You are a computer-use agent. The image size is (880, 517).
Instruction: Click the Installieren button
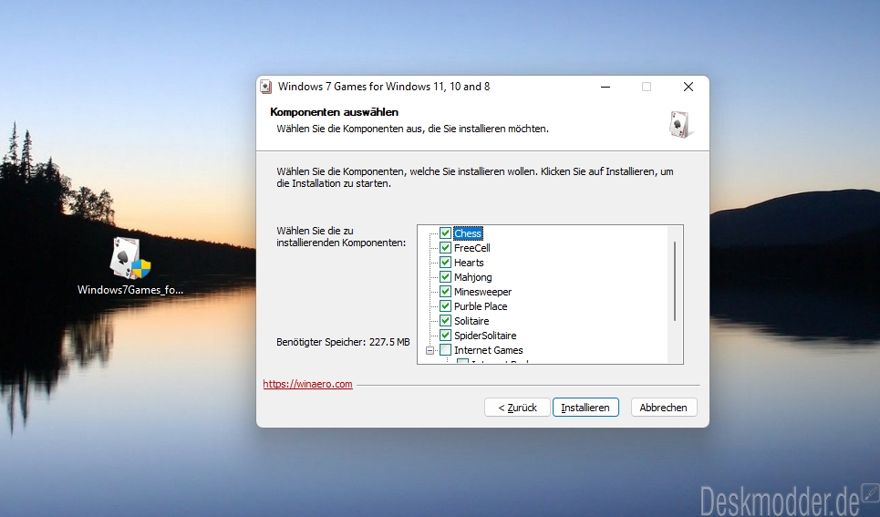point(585,408)
